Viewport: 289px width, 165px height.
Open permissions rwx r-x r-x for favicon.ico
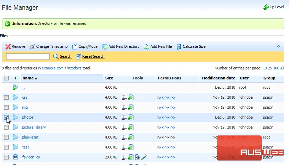tap(166, 157)
